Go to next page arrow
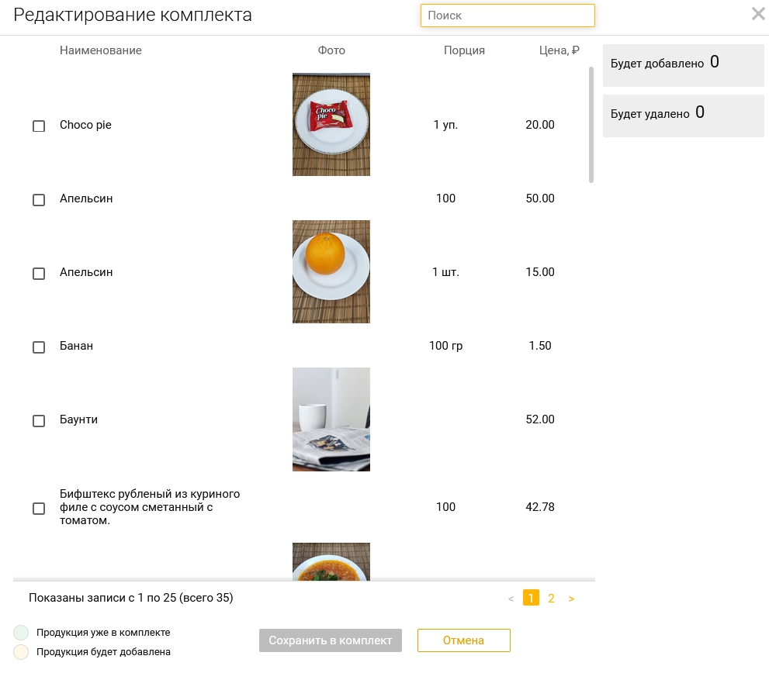The width and height of the screenshot is (769, 673). [x=571, y=599]
